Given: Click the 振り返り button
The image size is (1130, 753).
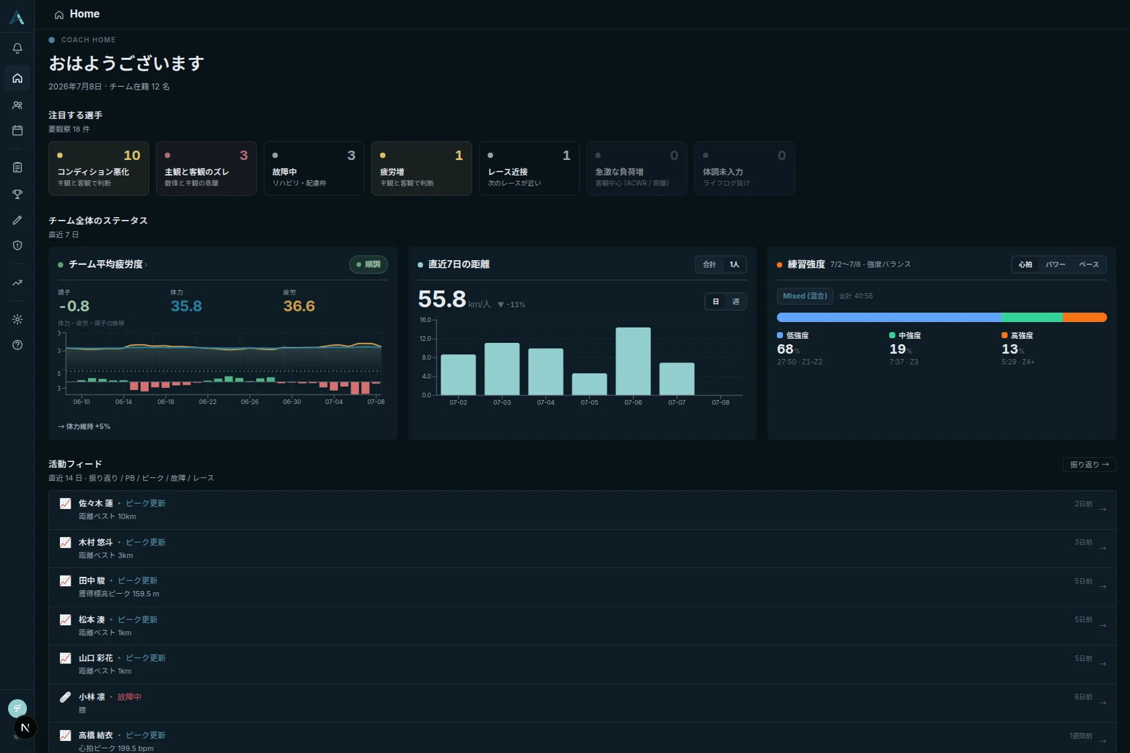Looking at the screenshot, I should [1089, 465].
